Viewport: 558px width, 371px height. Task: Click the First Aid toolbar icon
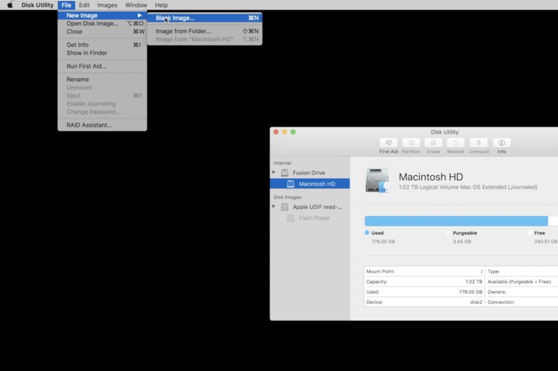pos(388,143)
